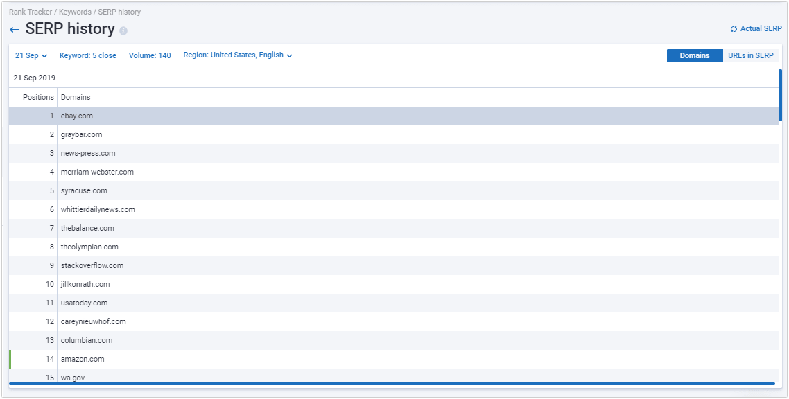Viewport: 789px width, 399px height.
Task: Select the amazon.com row
Action: pyautogui.click(x=394, y=359)
